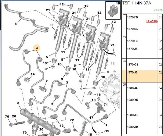Screen dimensions: 163x136
Task: Click part number 1980 J5
Action: coord(132,115)
